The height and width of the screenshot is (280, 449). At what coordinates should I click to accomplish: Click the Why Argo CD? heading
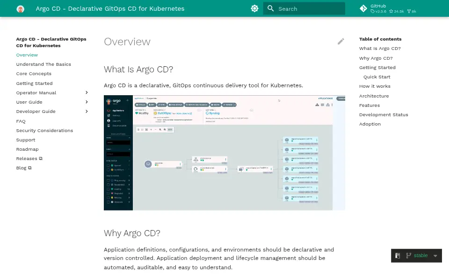(132, 233)
